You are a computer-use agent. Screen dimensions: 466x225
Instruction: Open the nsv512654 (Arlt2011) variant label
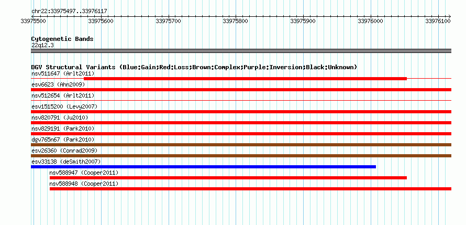point(63,95)
